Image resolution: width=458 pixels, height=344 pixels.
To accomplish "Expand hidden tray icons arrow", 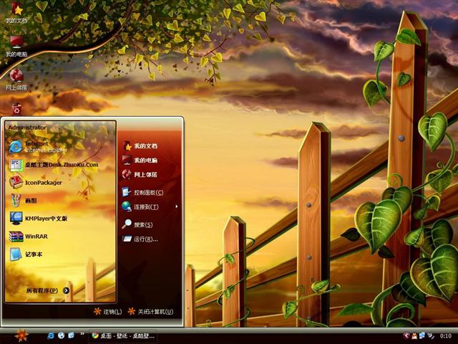I will click(x=406, y=335).
